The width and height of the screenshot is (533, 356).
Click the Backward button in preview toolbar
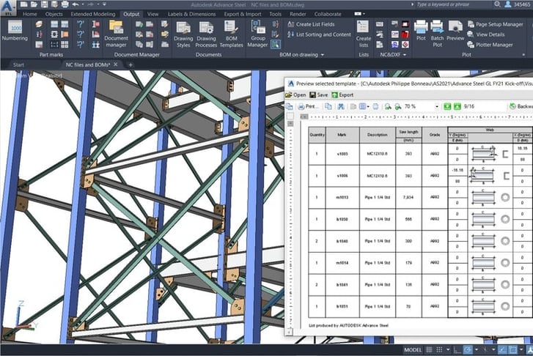click(521, 106)
